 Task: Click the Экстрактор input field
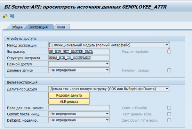[x=79, y=52]
